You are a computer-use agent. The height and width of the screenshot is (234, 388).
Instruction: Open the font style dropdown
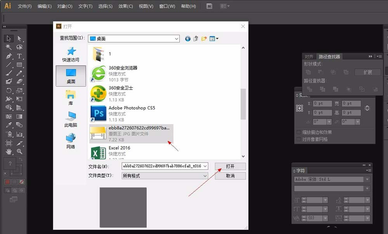[367, 189]
